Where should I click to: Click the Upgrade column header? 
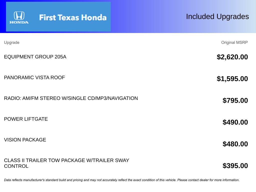tap(11, 42)
